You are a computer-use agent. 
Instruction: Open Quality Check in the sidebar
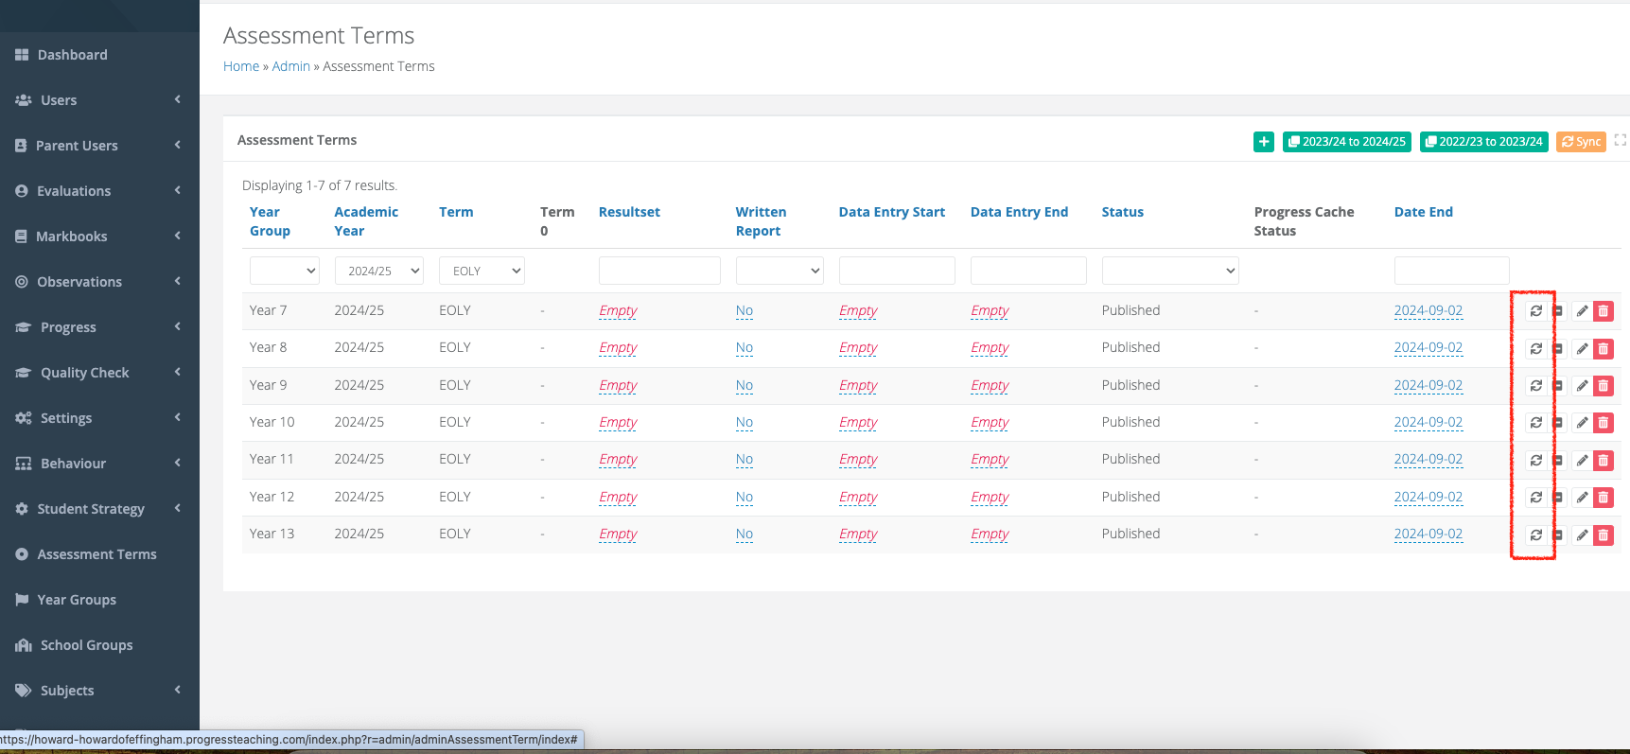click(x=84, y=373)
